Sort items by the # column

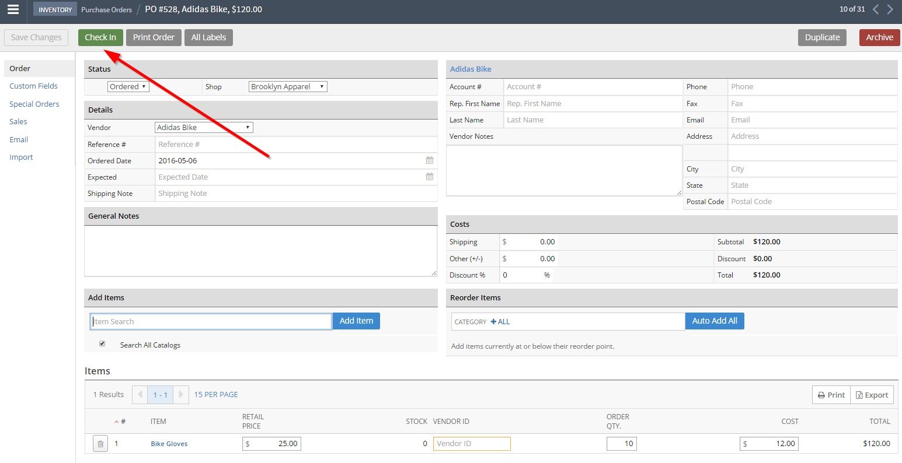tap(120, 421)
